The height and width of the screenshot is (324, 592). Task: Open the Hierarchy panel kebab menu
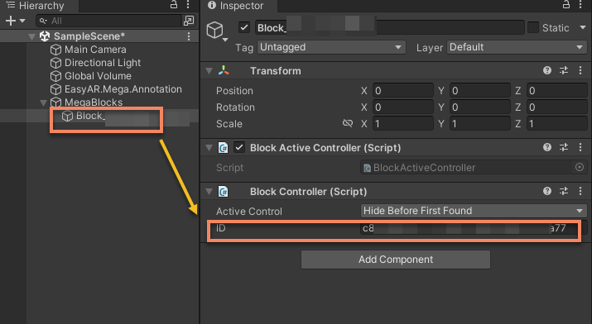point(188,5)
